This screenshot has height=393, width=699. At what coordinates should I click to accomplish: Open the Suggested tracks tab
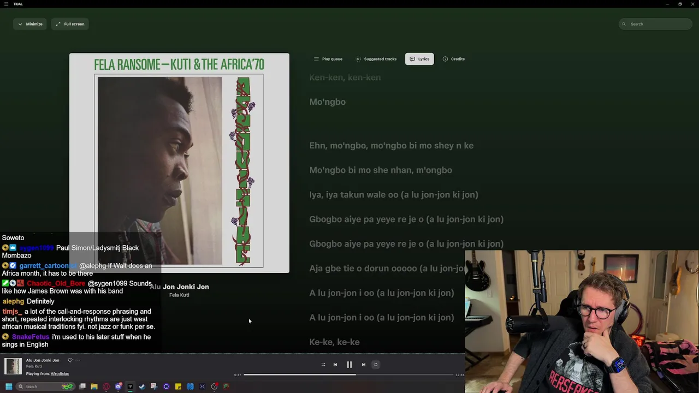[x=376, y=59]
